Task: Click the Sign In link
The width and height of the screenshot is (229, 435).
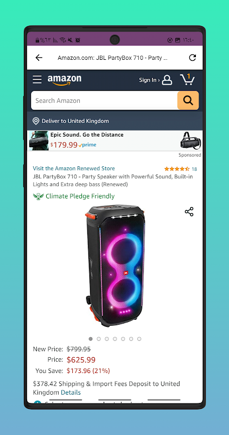Action: (x=149, y=80)
